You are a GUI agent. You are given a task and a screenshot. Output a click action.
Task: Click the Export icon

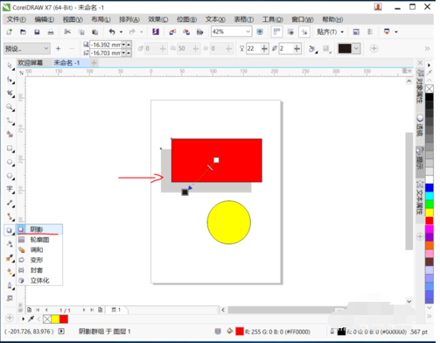186,31
